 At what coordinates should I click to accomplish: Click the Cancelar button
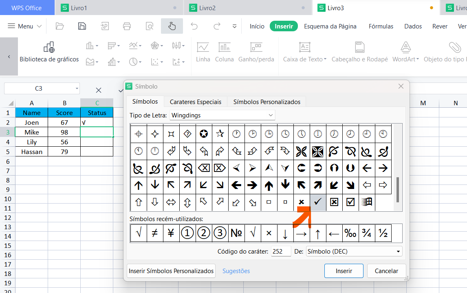point(386,271)
